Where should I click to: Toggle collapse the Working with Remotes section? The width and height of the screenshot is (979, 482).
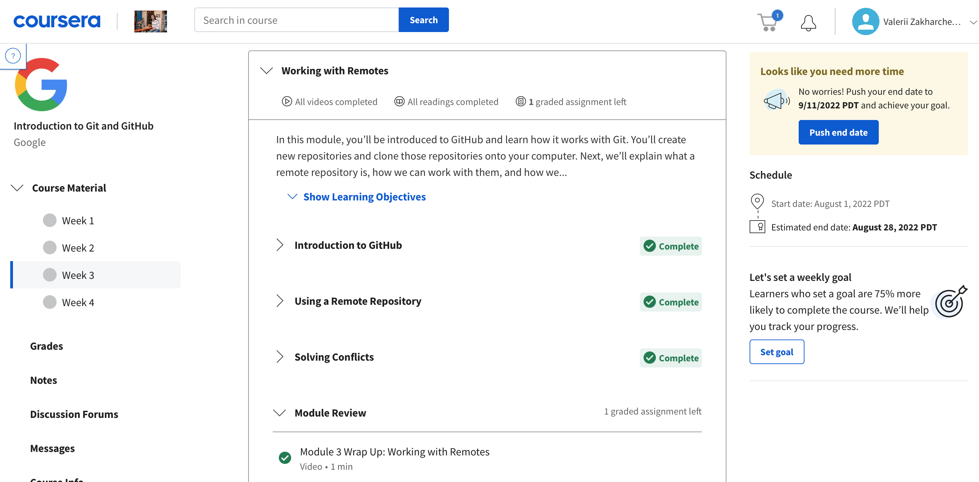coord(267,71)
